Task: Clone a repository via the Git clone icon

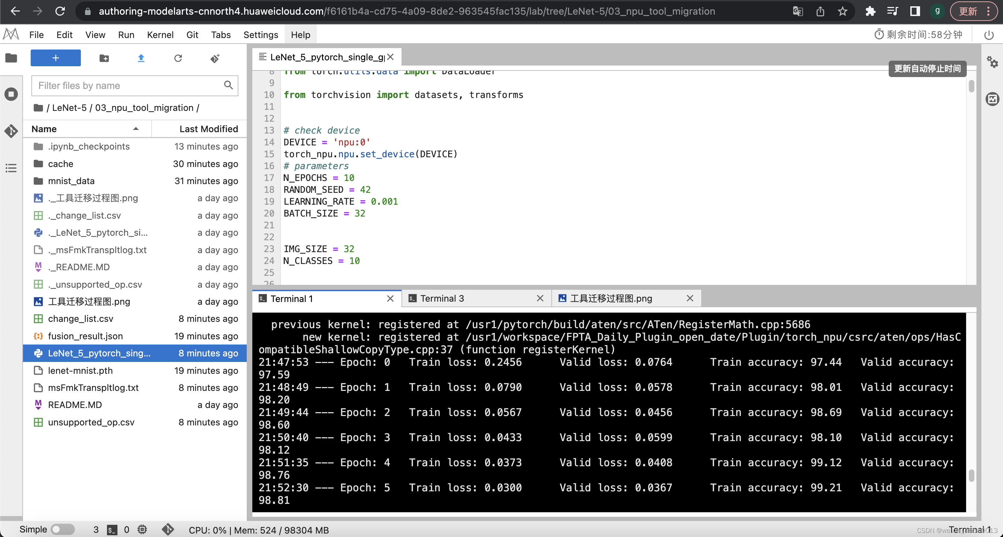Action: pyautogui.click(x=215, y=59)
